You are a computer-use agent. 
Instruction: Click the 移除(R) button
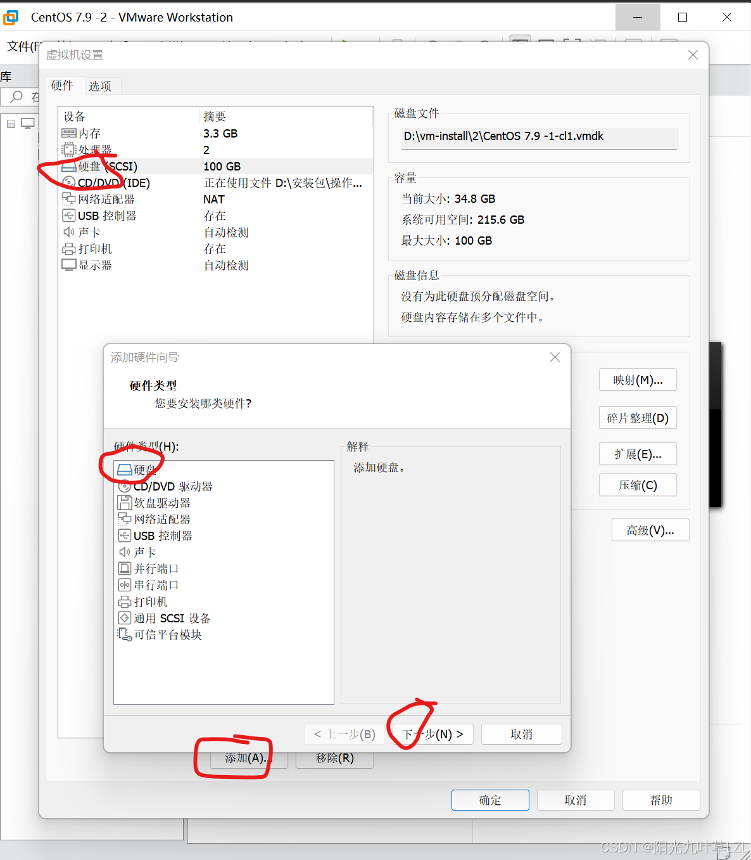335,758
